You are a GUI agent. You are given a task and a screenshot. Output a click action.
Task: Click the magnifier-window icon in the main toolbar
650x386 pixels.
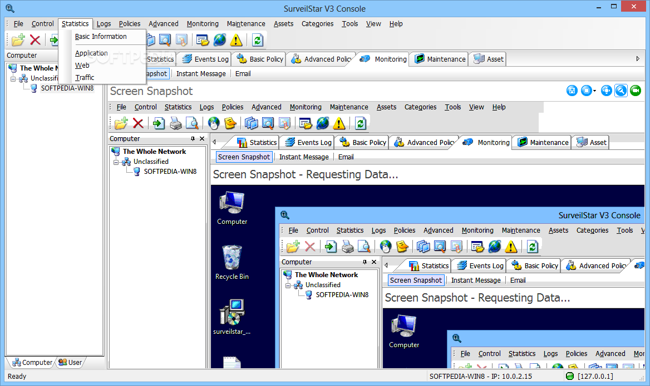pyautogui.click(x=165, y=40)
